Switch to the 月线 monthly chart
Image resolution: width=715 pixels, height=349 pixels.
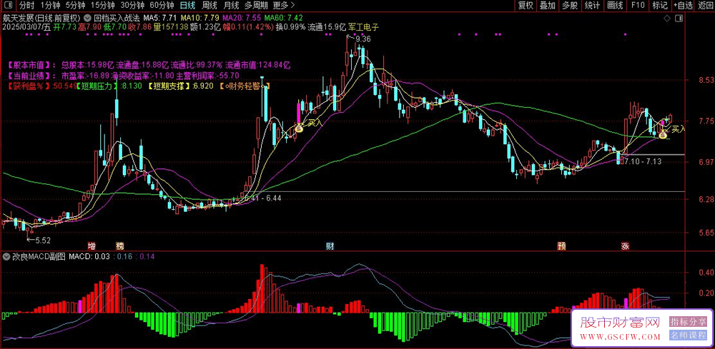coord(231,6)
